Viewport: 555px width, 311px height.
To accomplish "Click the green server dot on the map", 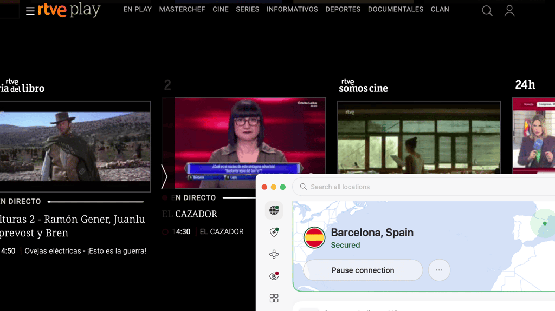I will coord(545,223).
